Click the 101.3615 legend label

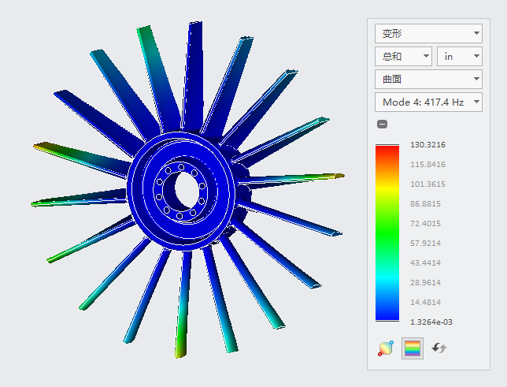(x=428, y=184)
